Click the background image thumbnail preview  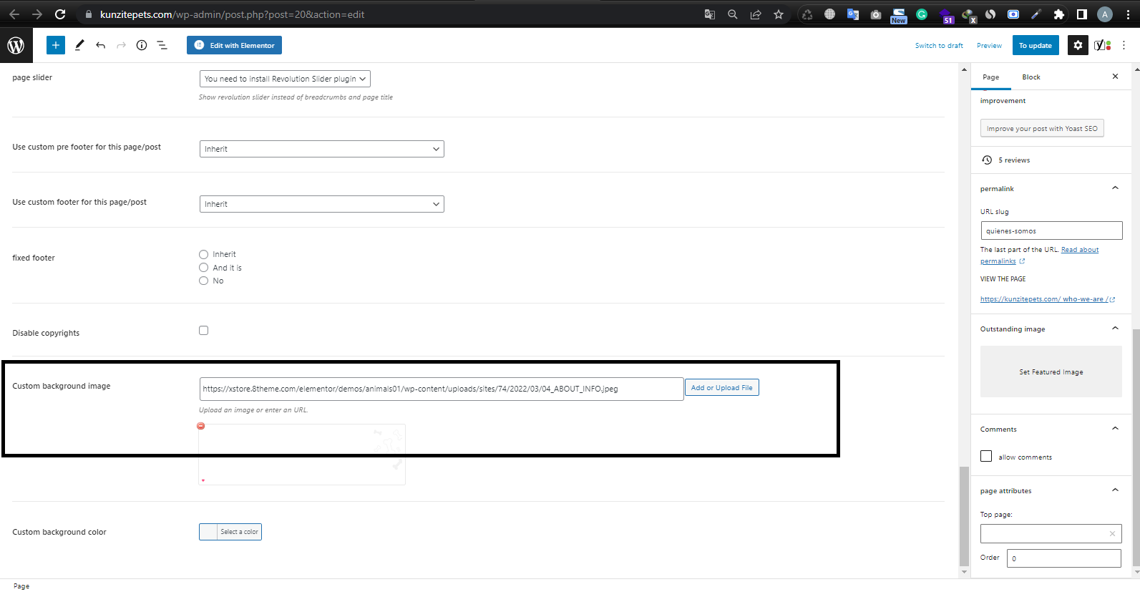point(302,455)
